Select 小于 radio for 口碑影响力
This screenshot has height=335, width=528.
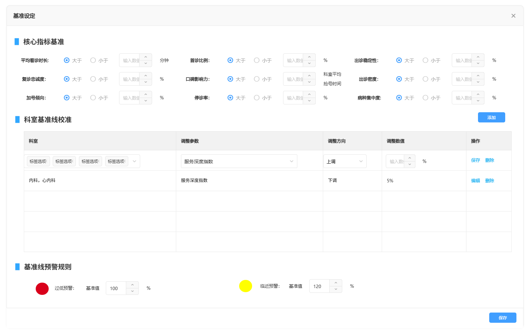point(257,79)
